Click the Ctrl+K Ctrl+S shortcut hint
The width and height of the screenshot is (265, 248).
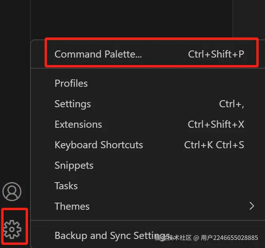214,145
